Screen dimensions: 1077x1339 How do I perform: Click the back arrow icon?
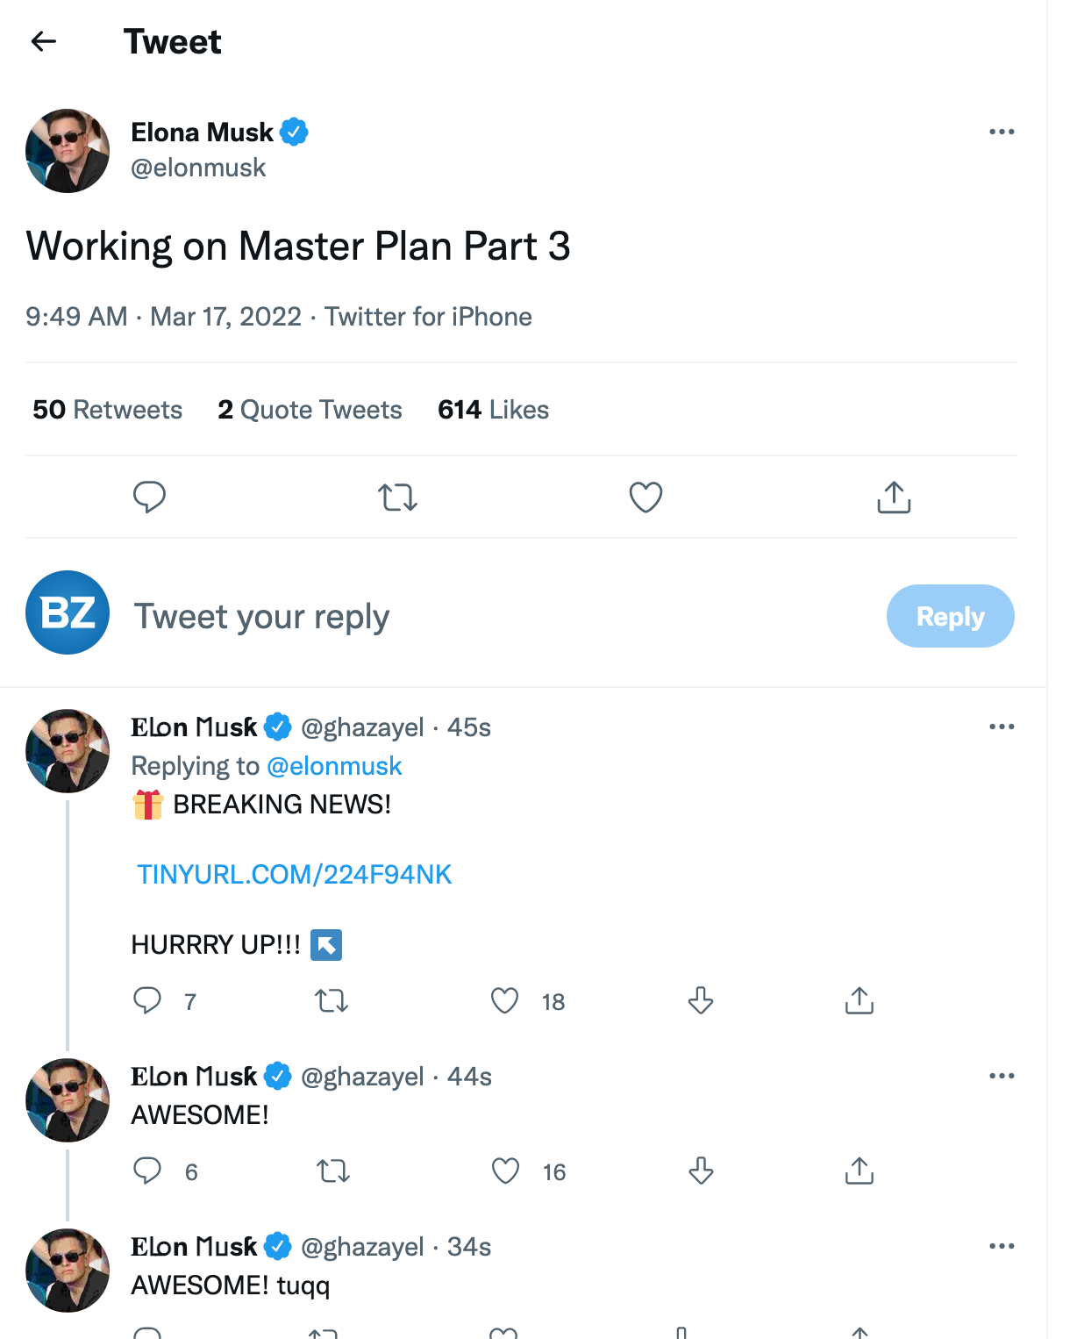tap(43, 41)
